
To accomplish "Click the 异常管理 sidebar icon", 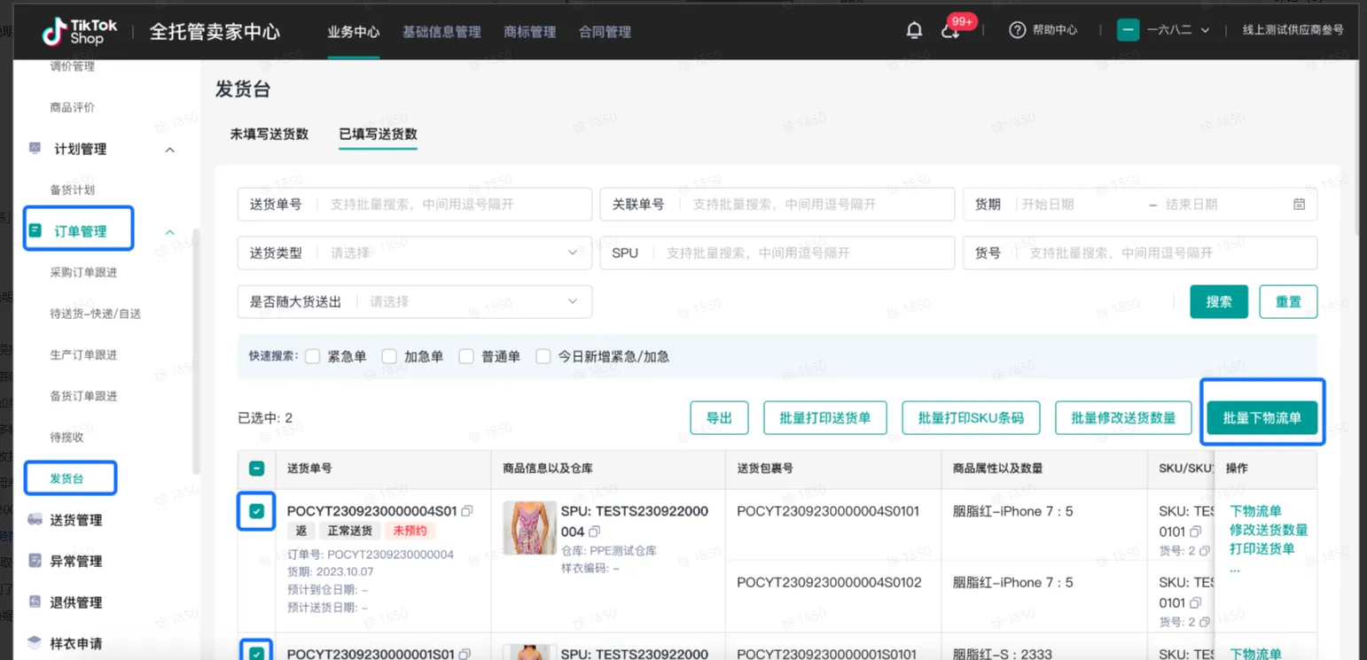I will [35, 561].
